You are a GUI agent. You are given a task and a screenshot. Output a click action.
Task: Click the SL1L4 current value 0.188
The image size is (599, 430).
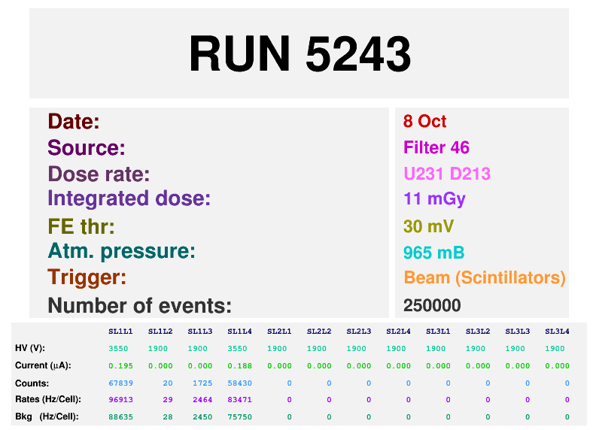click(239, 365)
